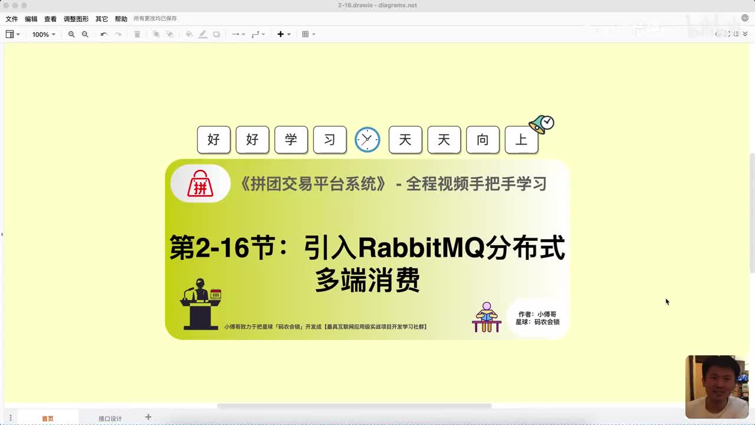Open the view panels dropdown
755x425 pixels.
(x=12, y=34)
